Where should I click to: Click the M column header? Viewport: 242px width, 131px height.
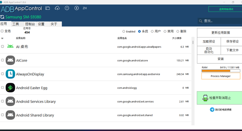pos(2,38)
